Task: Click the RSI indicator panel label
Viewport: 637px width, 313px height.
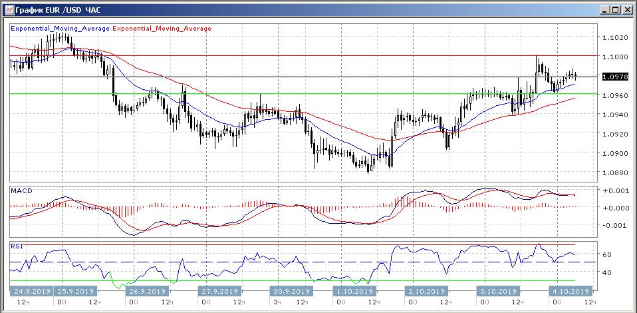Action: pos(17,246)
